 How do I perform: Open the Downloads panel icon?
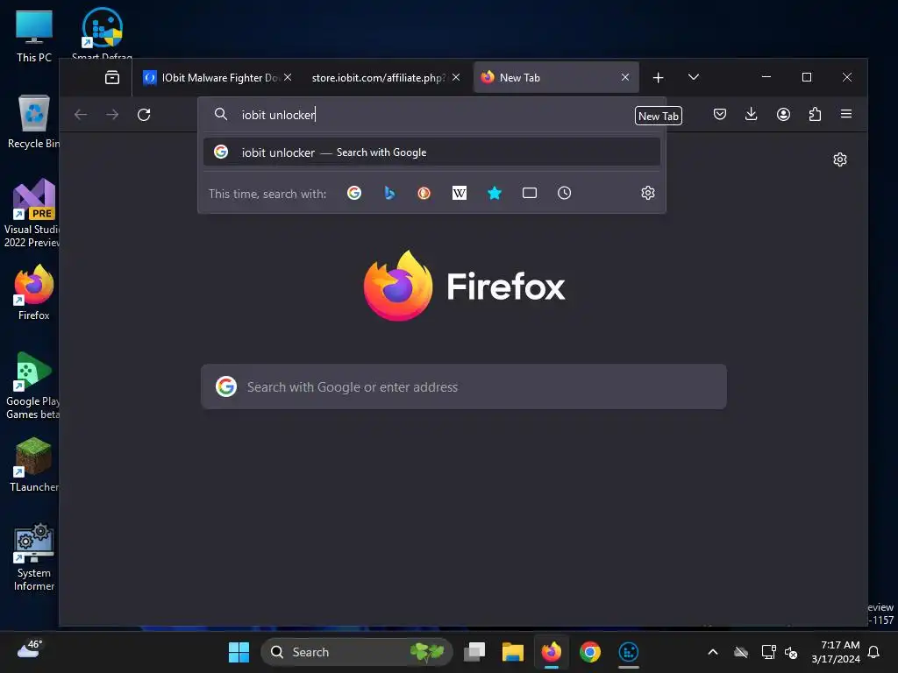coord(752,114)
